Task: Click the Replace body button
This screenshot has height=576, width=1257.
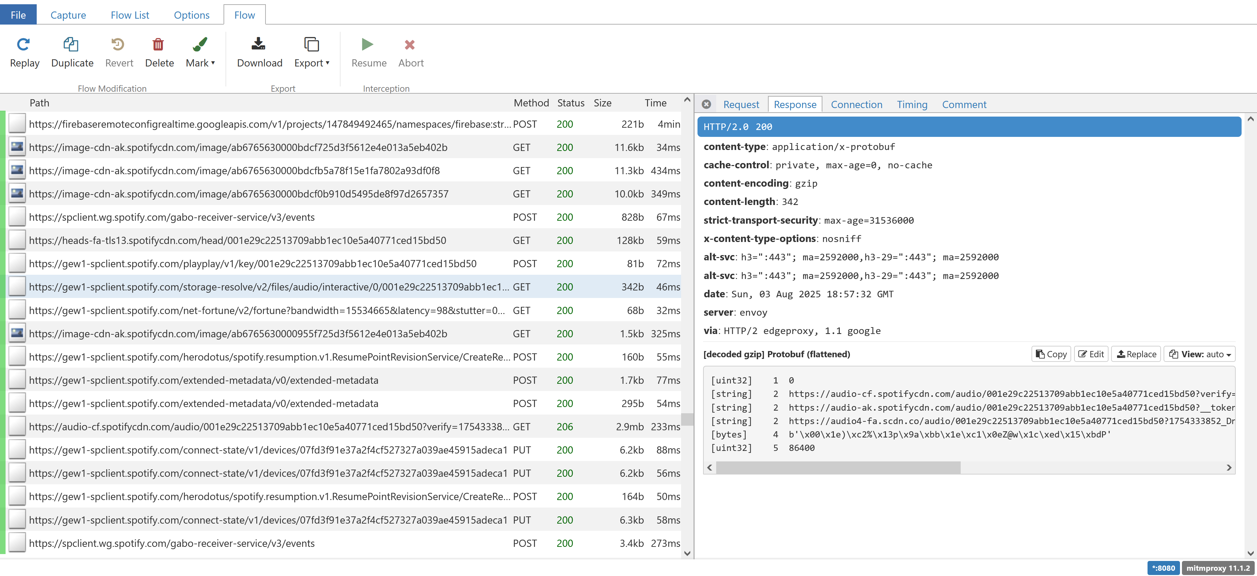Action: pyautogui.click(x=1135, y=354)
